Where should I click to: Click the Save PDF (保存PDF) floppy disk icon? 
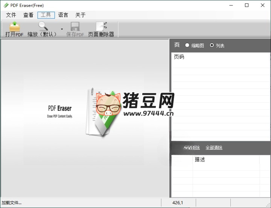[75, 26]
